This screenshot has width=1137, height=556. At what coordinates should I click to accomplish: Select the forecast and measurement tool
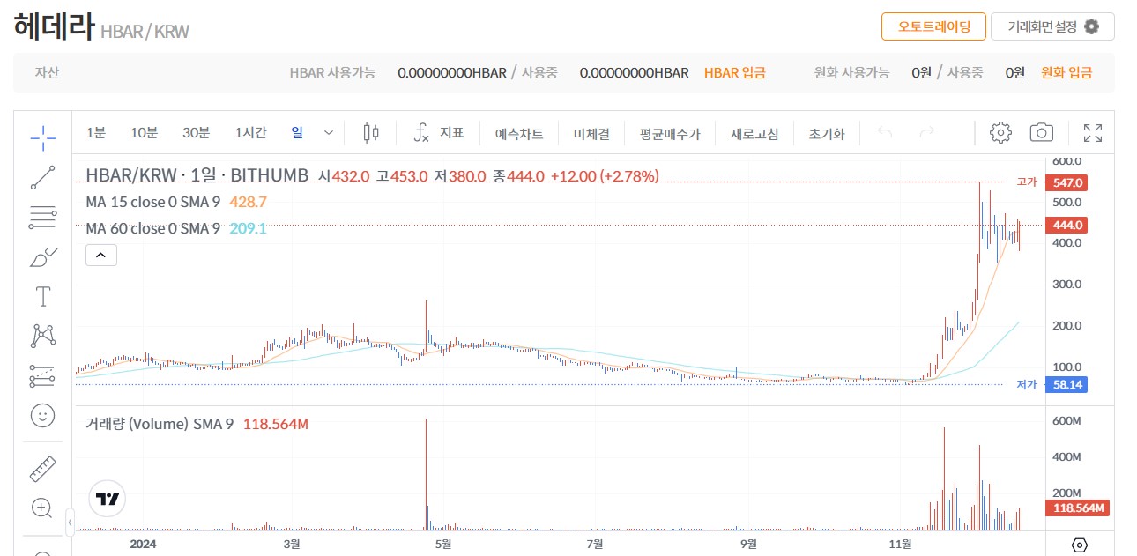[x=43, y=375]
